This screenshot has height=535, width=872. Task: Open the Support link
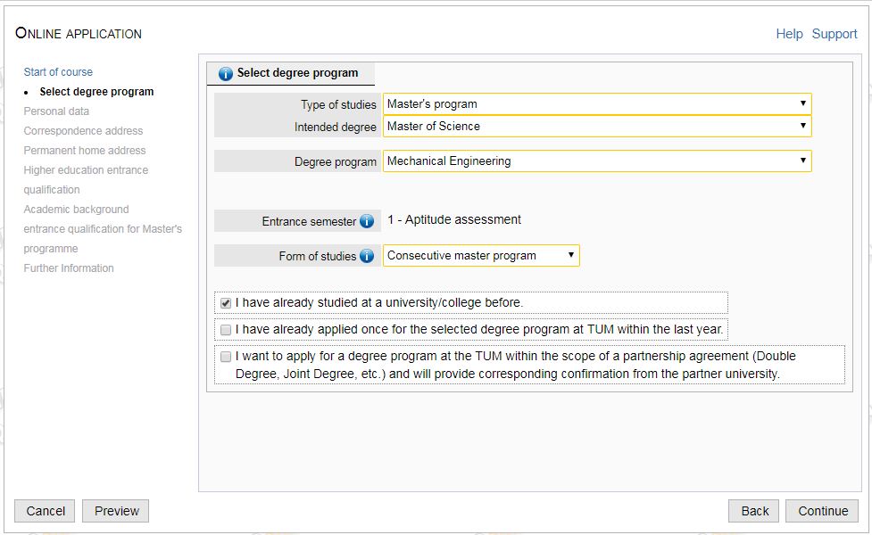pos(835,34)
